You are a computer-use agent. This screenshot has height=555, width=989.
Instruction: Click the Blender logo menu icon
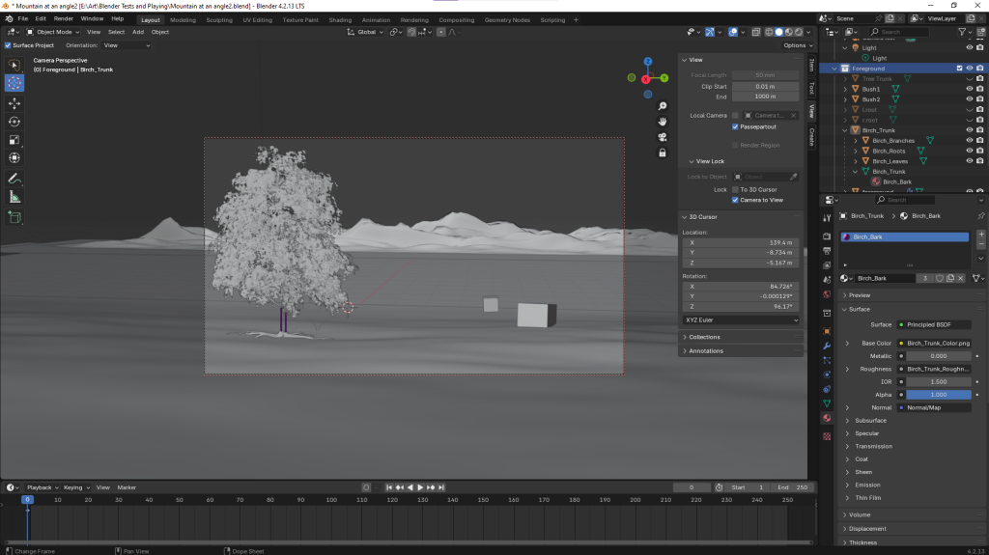coord(9,19)
